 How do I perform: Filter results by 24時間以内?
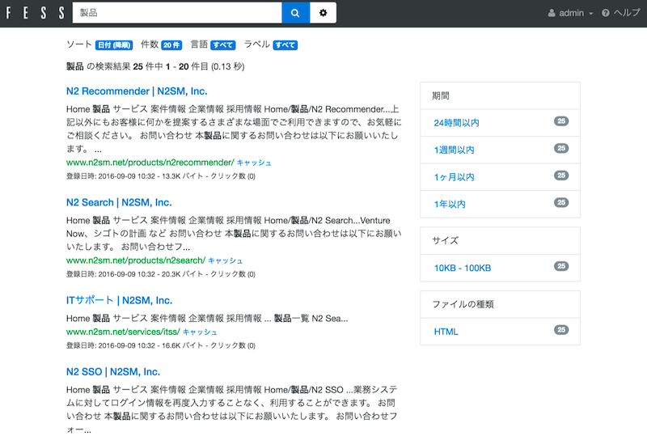(x=456, y=123)
